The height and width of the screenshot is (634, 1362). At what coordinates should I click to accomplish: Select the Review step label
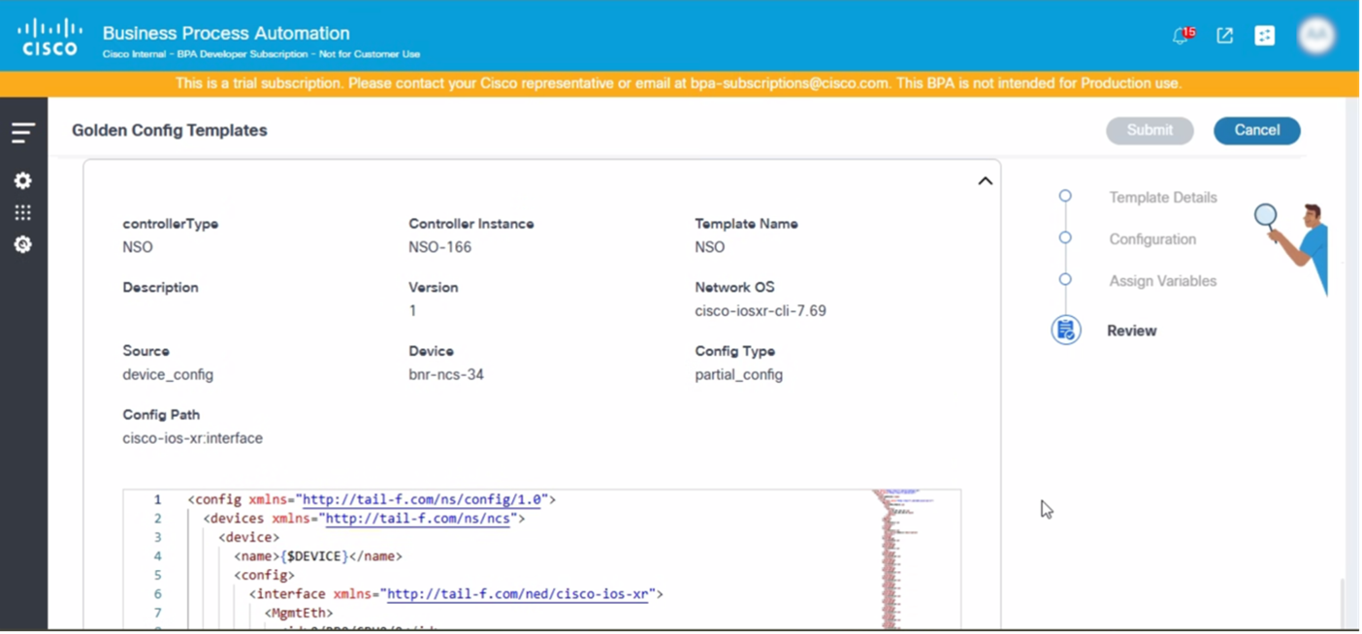click(1131, 332)
